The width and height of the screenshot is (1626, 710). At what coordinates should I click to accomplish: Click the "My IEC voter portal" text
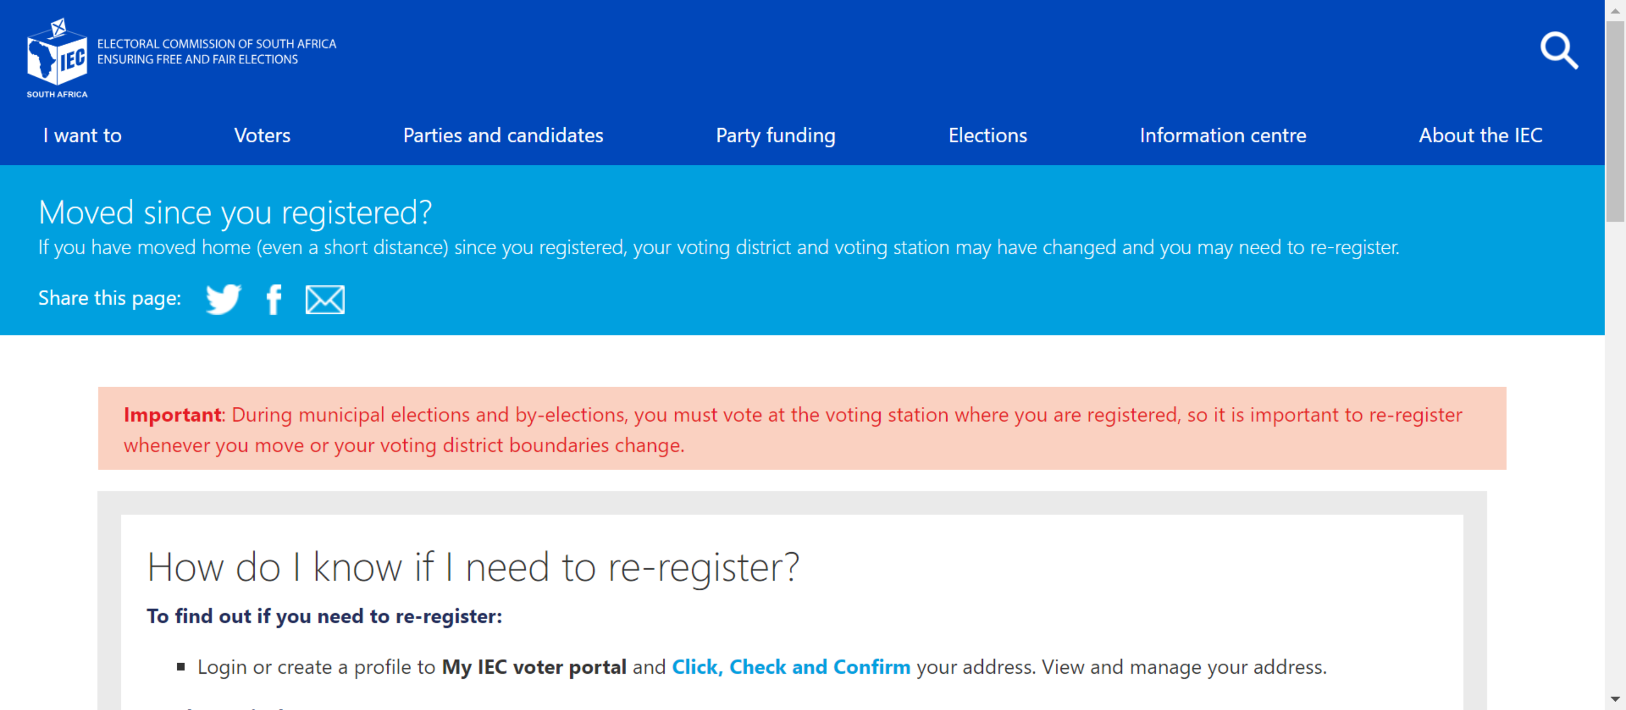click(x=534, y=667)
